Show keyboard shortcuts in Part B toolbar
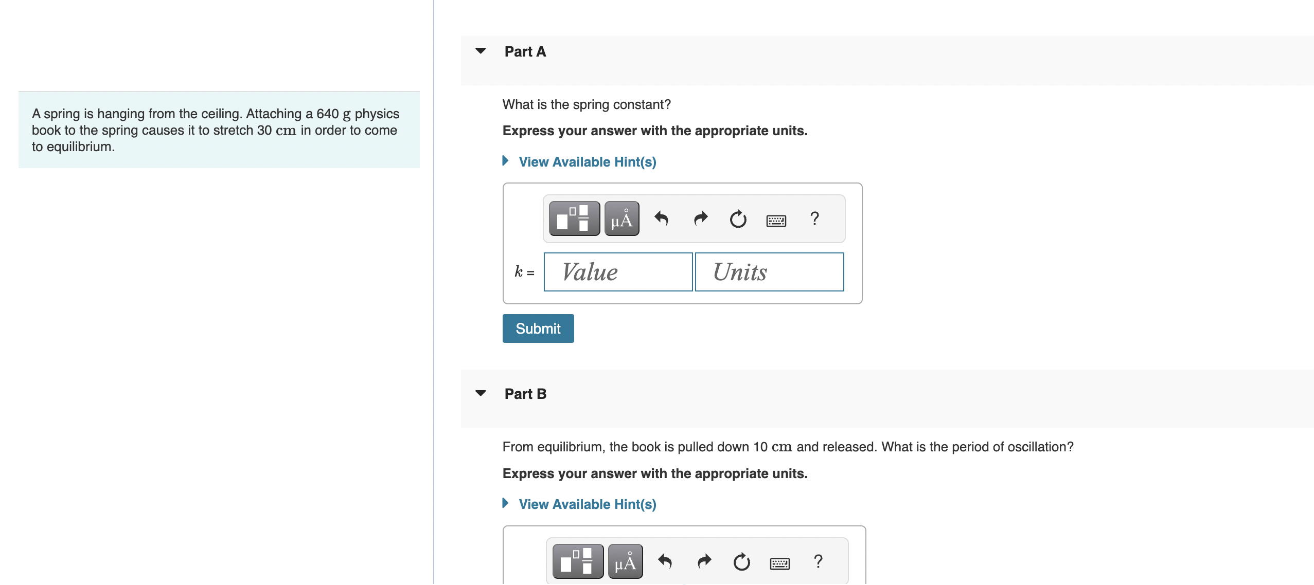The height and width of the screenshot is (585, 1314). (x=779, y=563)
